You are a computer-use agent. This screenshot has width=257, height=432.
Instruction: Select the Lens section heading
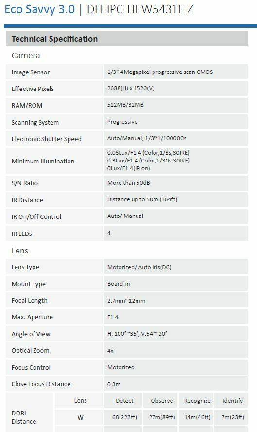click(20, 251)
